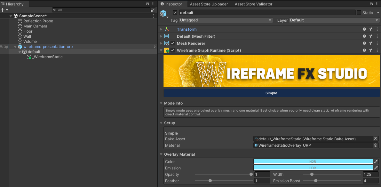Image resolution: width=381 pixels, height=187 pixels.
Task: Disable Mesh Renderer checkbox
Action: tap(173, 43)
